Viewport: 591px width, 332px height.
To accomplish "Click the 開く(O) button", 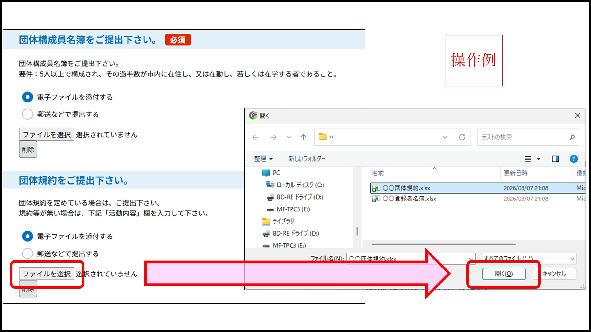I will [504, 274].
